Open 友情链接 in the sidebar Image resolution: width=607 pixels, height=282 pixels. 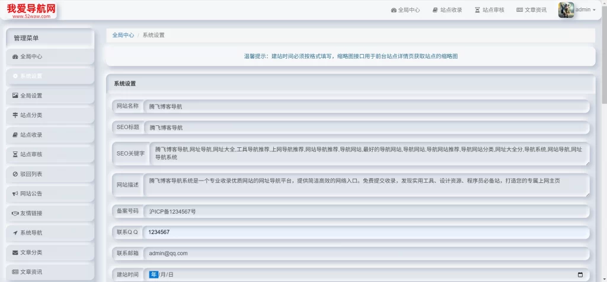[50, 213]
